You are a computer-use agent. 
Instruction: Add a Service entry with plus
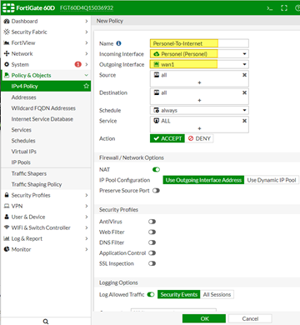[x=199, y=128]
